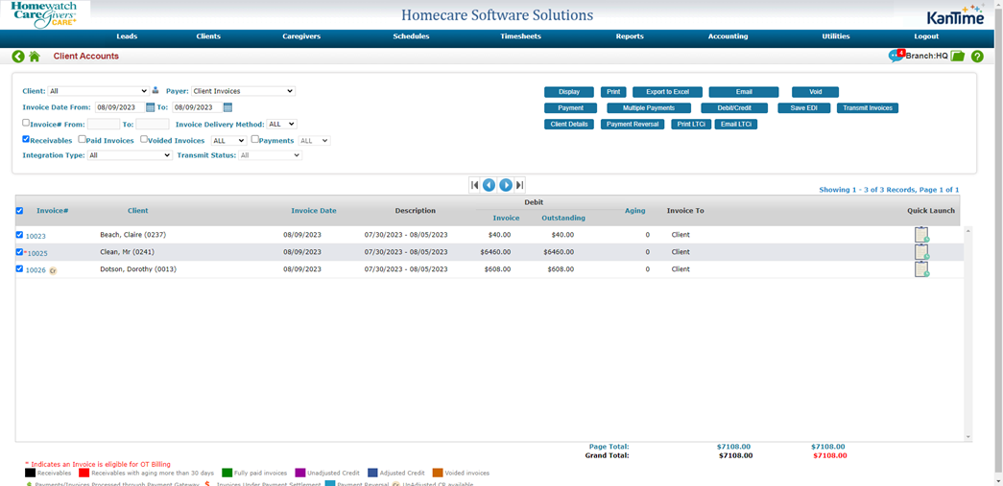Expand the Invoice Delivery Method dropdown

[x=281, y=125]
